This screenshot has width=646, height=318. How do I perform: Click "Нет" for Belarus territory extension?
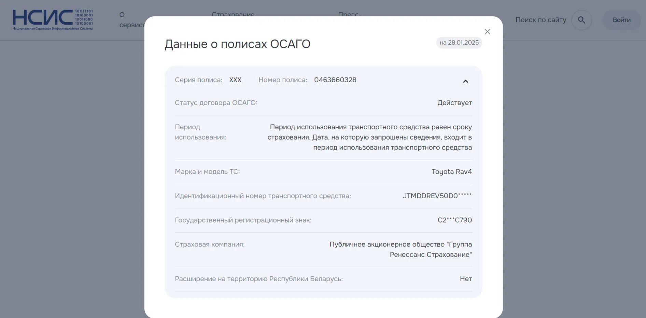pyautogui.click(x=465, y=278)
